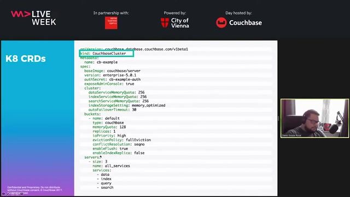Click the 'dataServiceMemoryQuota: 256' line
Screen dimensions: 350x197
pos(116,92)
